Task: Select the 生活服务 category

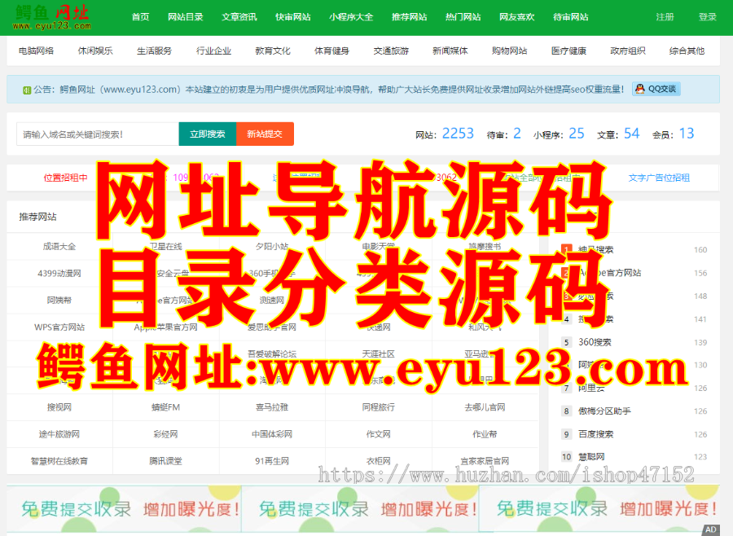Action: pyautogui.click(x=154, y=51)
